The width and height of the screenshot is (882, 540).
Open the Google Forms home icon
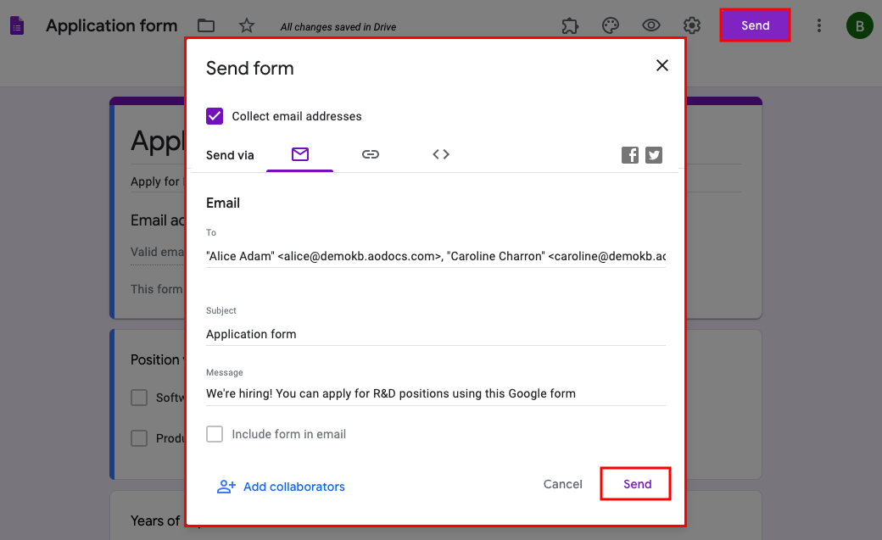pos(17,25)
